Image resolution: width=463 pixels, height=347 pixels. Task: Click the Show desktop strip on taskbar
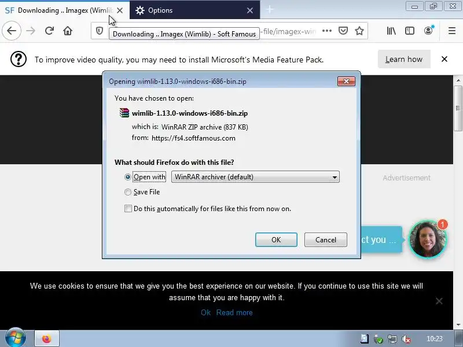[459, 339]
